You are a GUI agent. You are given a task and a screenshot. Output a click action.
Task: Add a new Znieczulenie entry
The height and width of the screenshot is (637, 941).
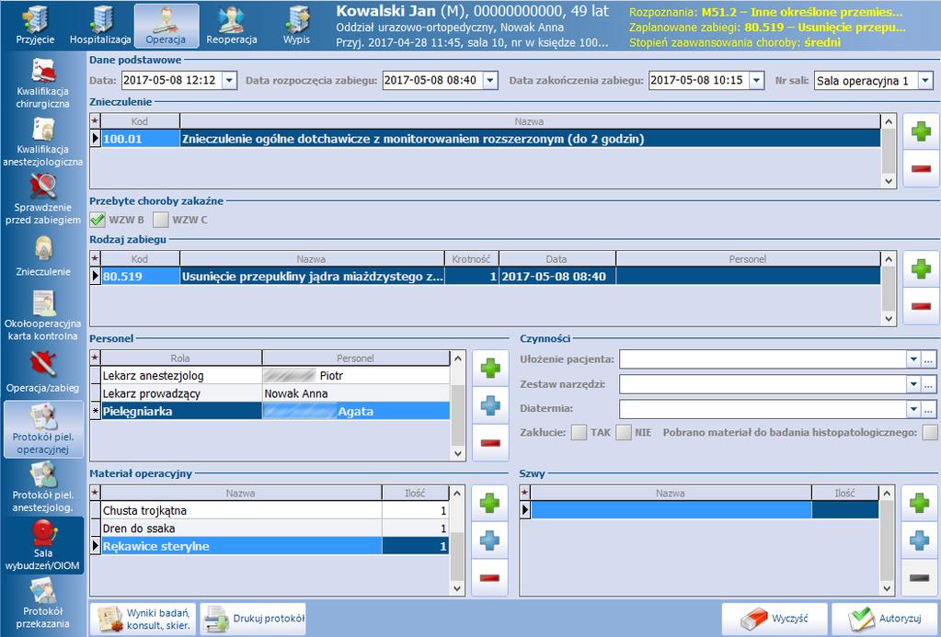[921, 131]
